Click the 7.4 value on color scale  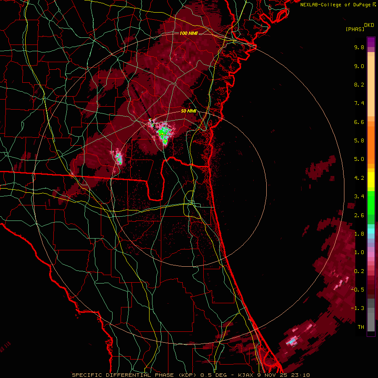click(x=359, y=103)
